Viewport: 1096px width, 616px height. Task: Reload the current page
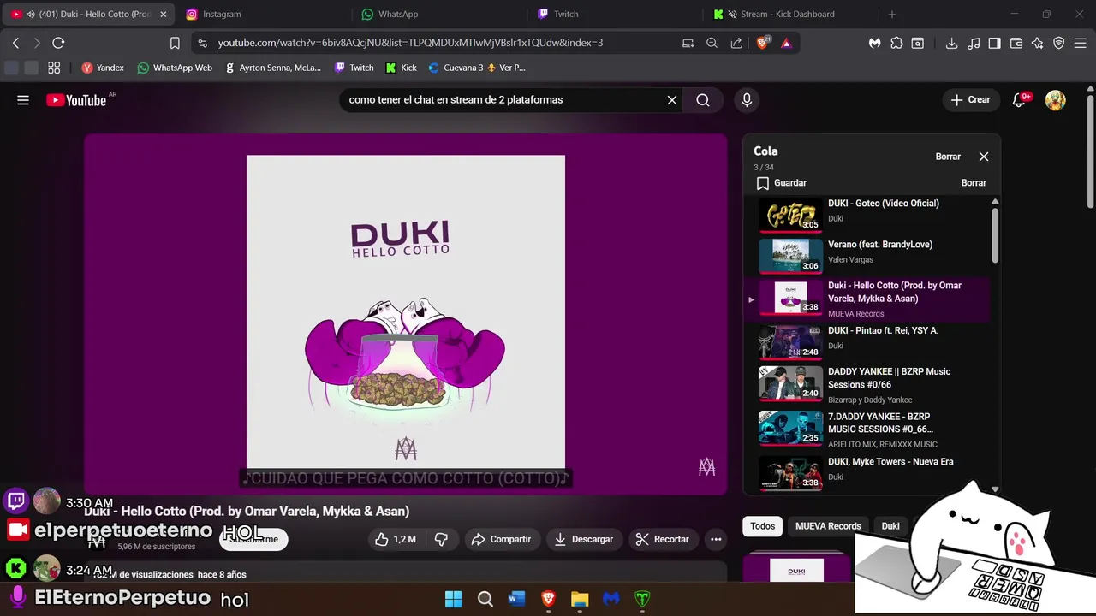[58, 43]
